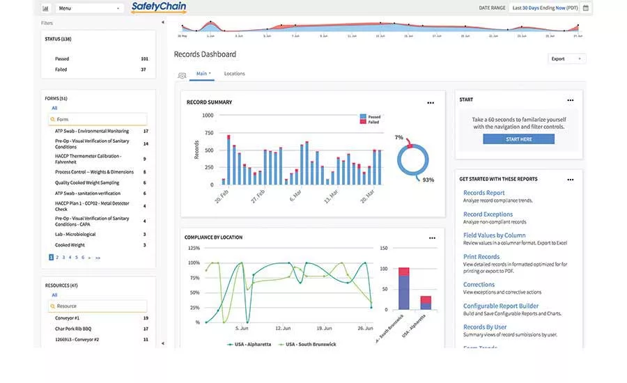Image resolution: width=627 pixels, height=383 pixels.
Task: Open the Records Report link
Action: 483,193
